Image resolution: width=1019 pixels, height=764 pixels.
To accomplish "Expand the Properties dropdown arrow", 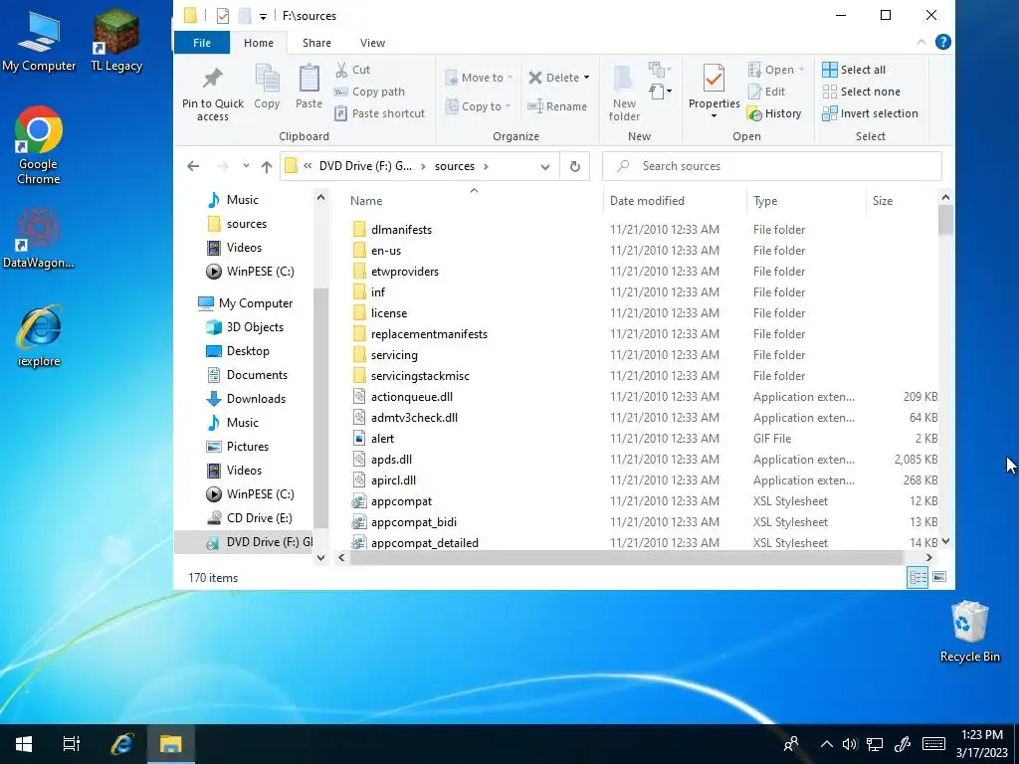I will pos(713,116).
